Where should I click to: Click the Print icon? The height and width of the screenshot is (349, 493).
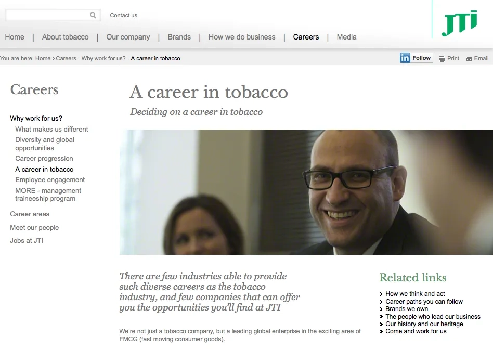[x=442, y=59]
